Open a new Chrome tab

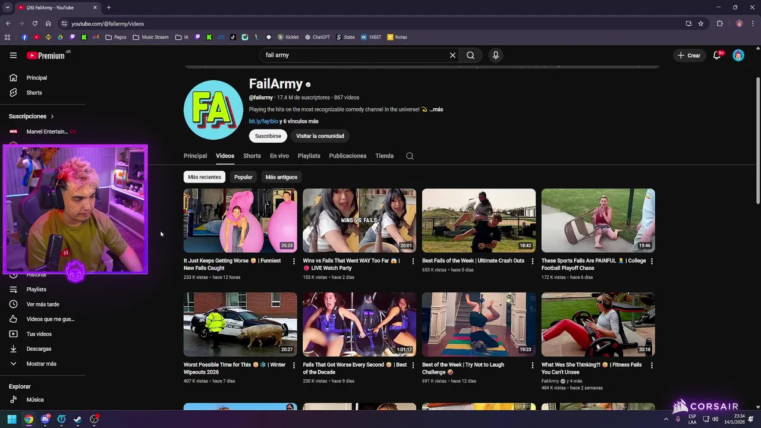pos(108,8)
